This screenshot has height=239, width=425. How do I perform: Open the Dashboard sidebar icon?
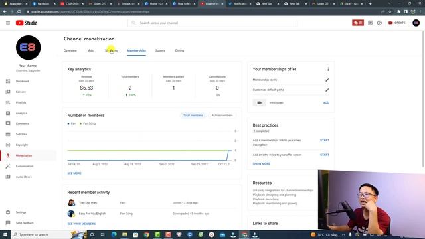click(8, 81)
